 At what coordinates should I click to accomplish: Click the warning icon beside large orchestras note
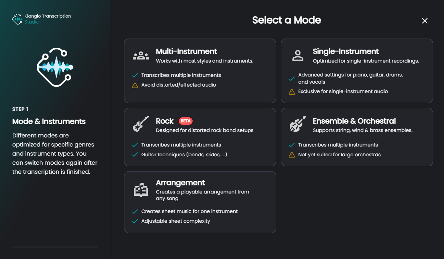click(x=292, y=155)
